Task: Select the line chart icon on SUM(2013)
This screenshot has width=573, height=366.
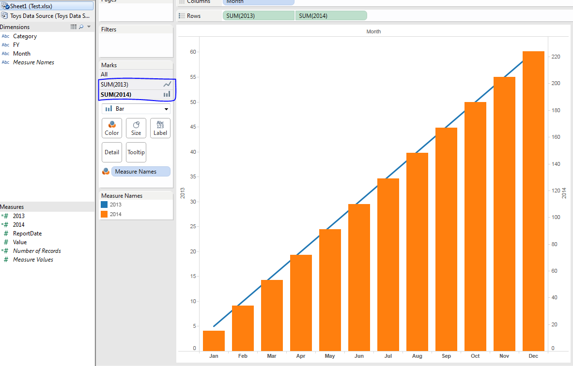Action: click(x=167, y=84)
